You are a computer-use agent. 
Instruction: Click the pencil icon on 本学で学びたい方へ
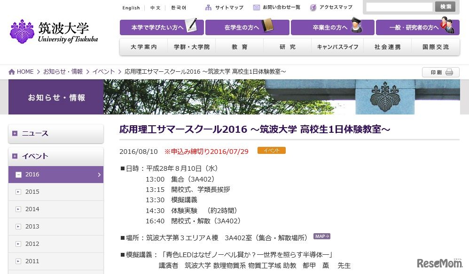click(191, 25)
